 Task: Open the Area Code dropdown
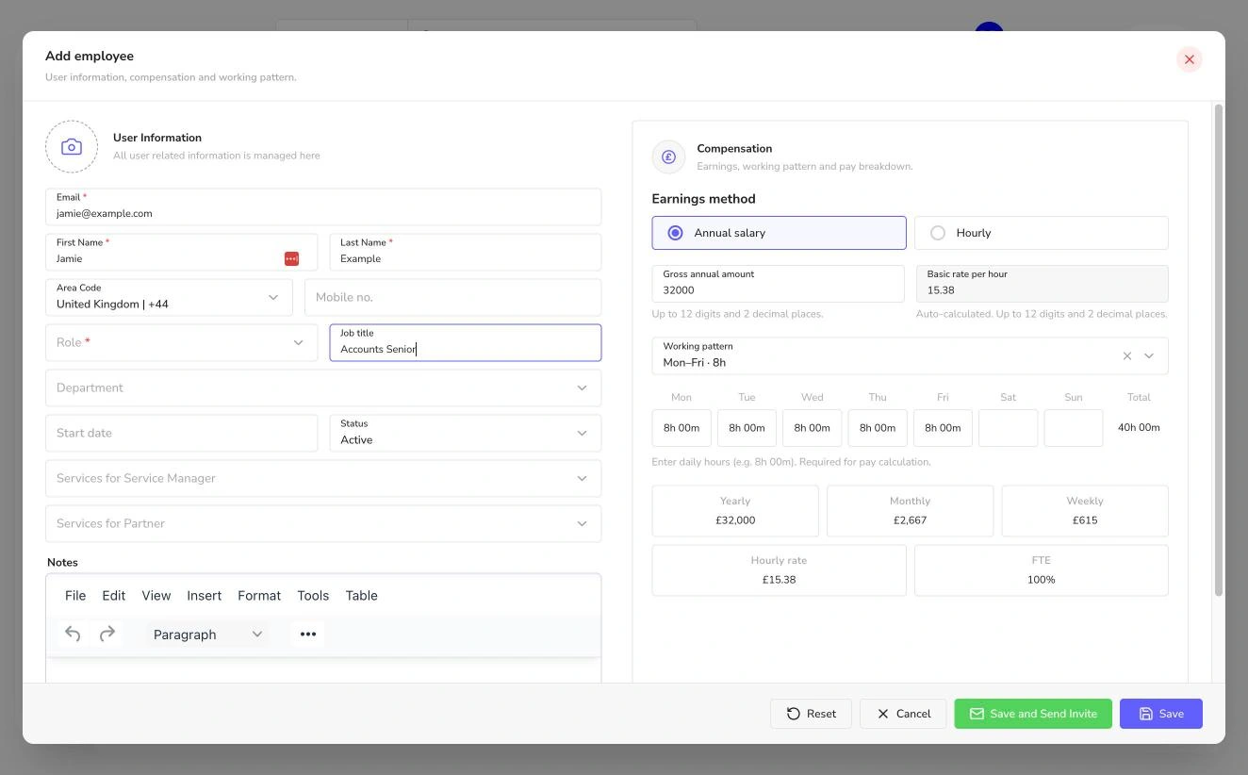click(169, 297)
